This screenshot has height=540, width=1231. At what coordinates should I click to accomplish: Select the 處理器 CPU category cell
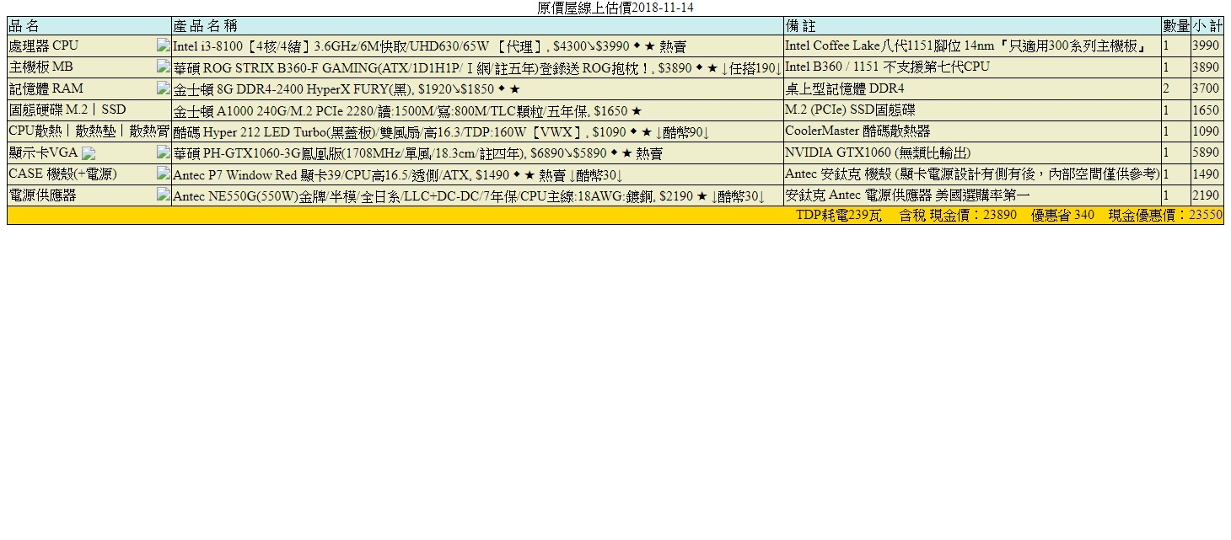tap(89, 45)
